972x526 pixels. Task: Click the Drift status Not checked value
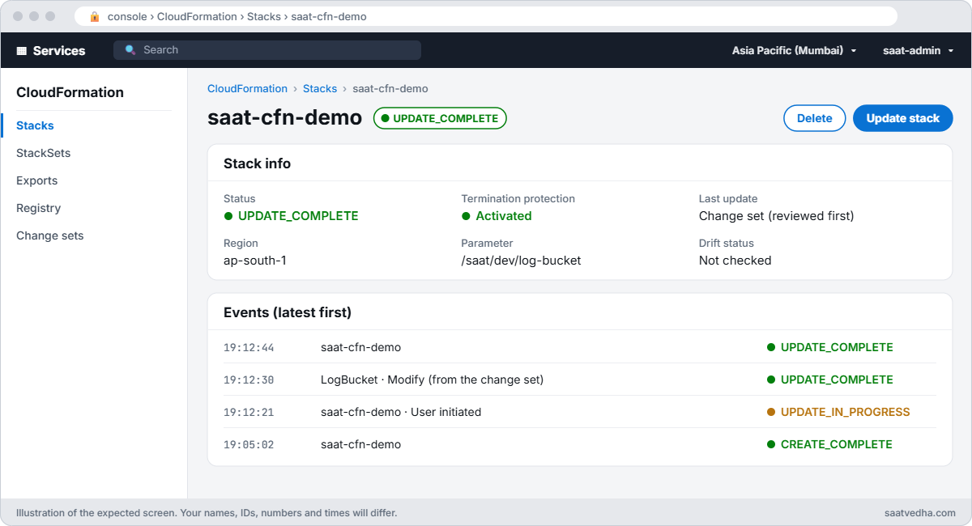pos(735,261)
